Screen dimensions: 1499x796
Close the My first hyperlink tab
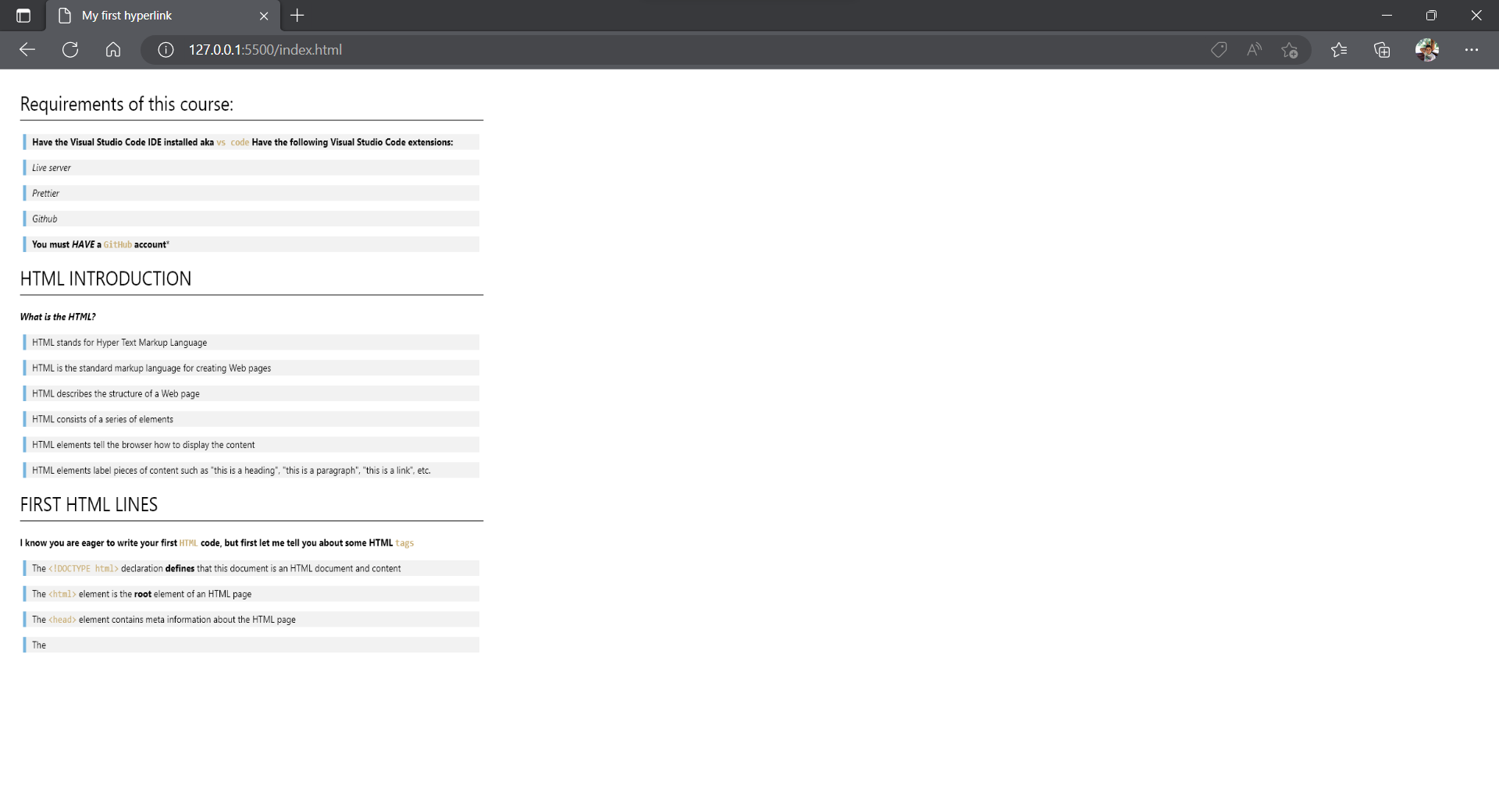coord(264,16)
